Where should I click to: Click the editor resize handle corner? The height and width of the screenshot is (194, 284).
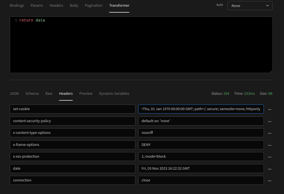pyautogui.click(x=271, y=72)
